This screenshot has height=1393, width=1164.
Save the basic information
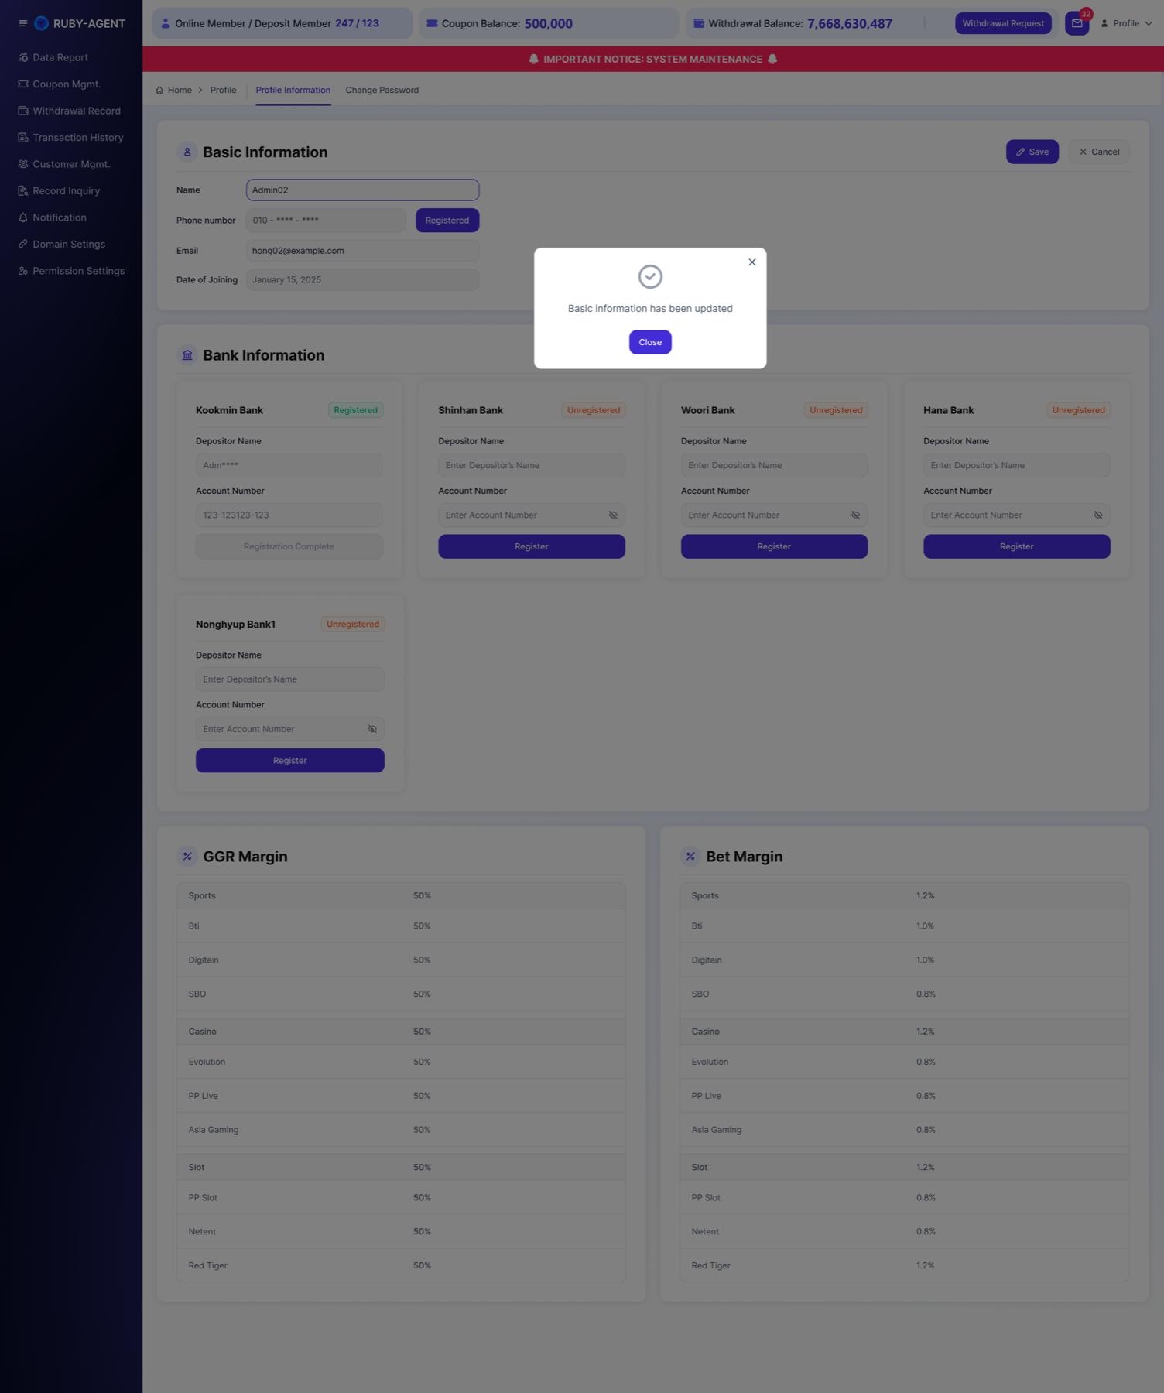1032,152
